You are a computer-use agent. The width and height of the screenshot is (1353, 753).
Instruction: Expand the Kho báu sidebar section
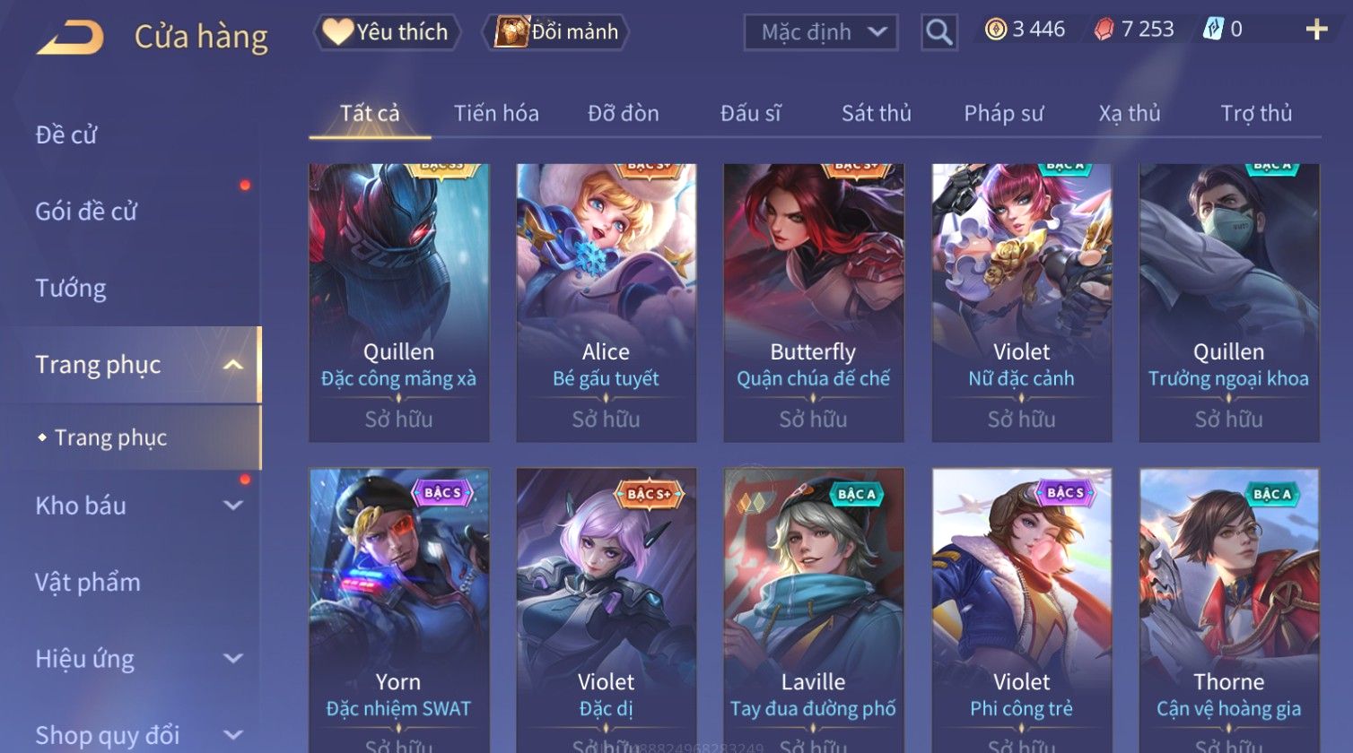click(x=233, y=506)
